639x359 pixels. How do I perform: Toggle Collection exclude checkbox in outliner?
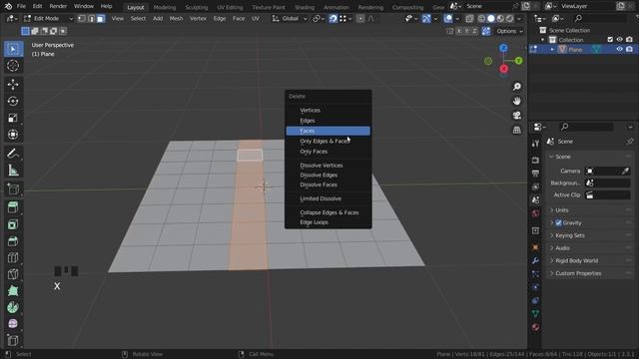610,40
